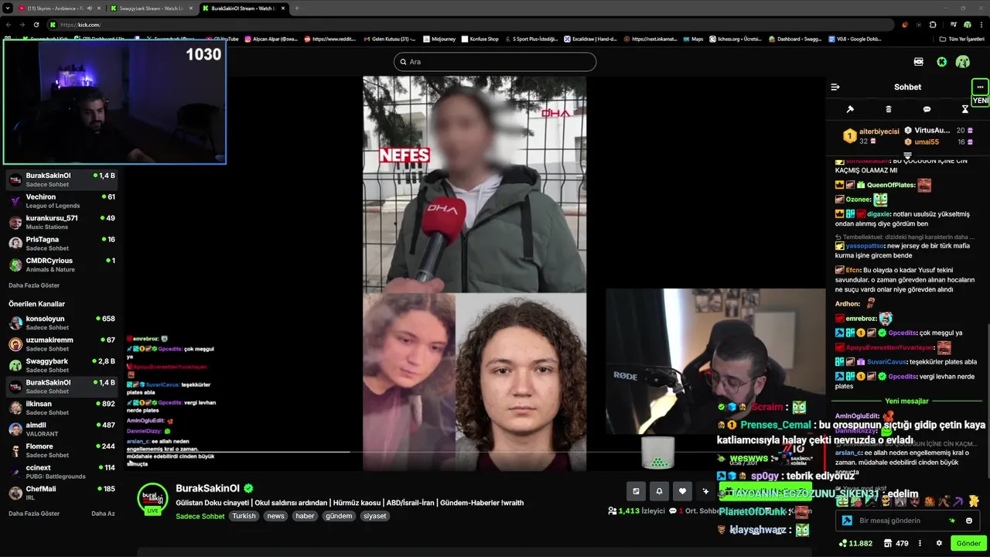The height and width of the screenshot is (557, 990).
Task: Open aimdll VALORANT channel
Action: tap(62, 429)
